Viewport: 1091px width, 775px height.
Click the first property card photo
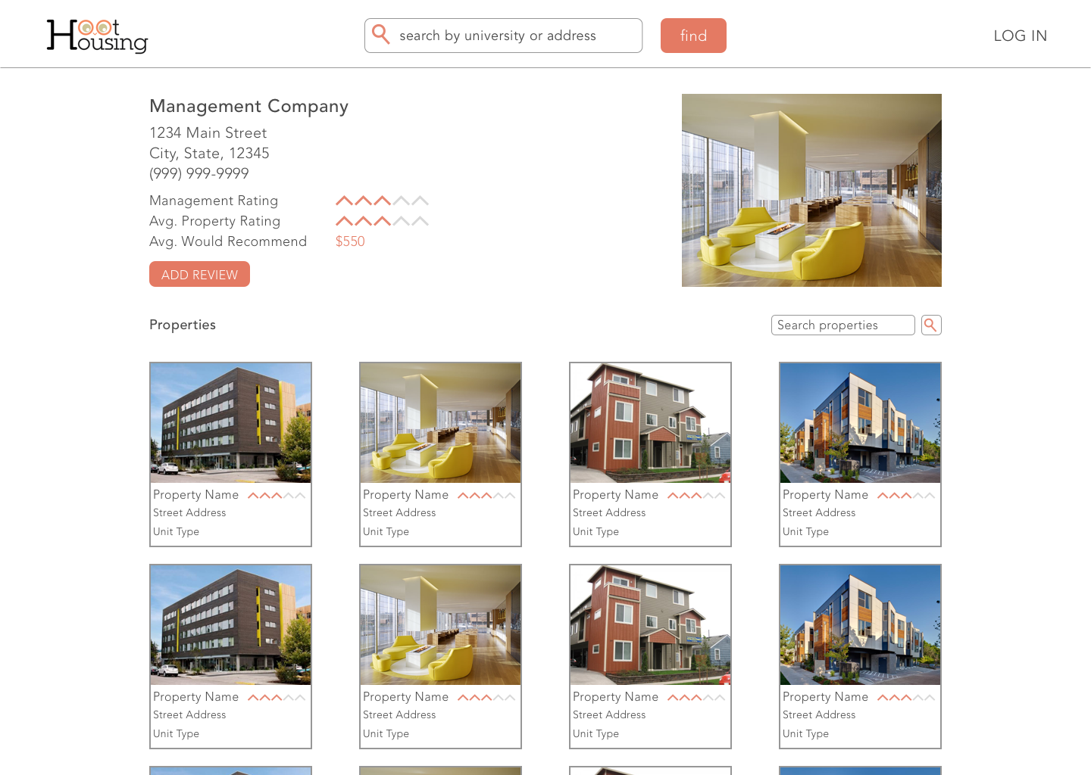pos(230,422)
